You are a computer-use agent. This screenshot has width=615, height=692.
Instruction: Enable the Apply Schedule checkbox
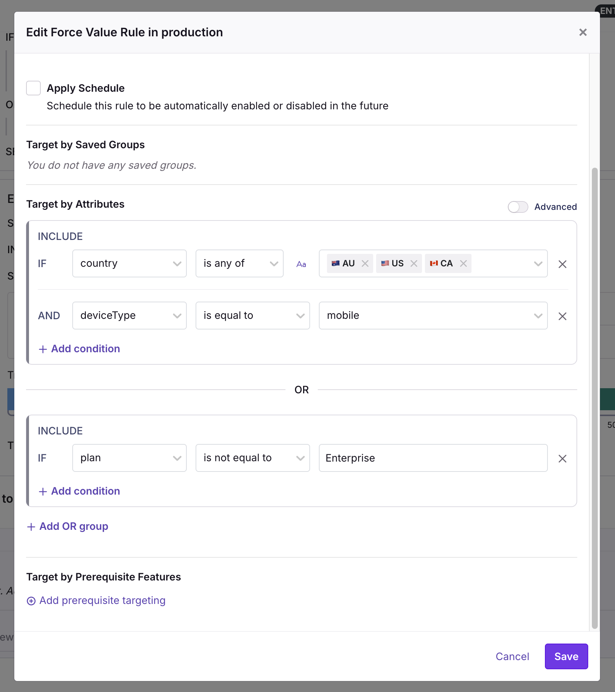click(x=33, y=88)
